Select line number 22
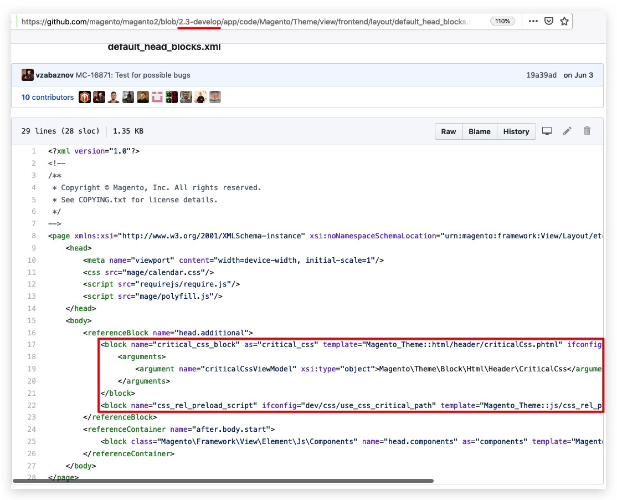This screenshot has height=500, width=617. coord(32,405)
